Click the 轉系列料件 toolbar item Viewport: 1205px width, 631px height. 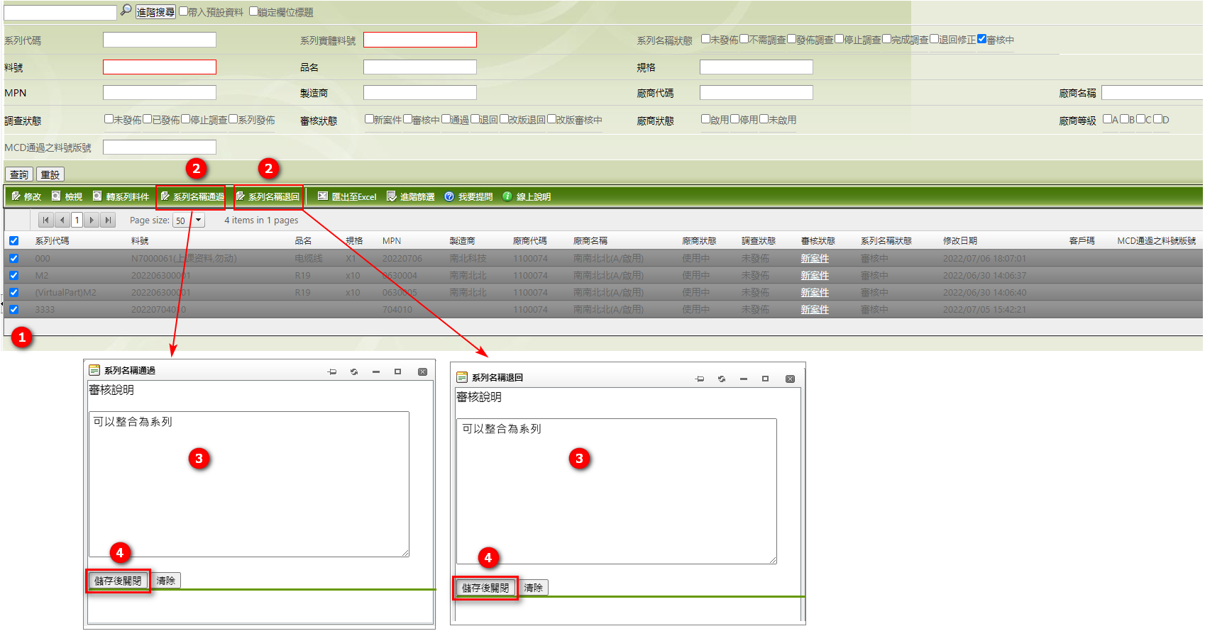(x=121, y=196)
